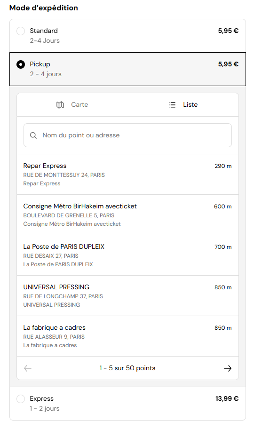254x429 pixels.
Task: Click the pickup point search field
Action: point(127,135)
